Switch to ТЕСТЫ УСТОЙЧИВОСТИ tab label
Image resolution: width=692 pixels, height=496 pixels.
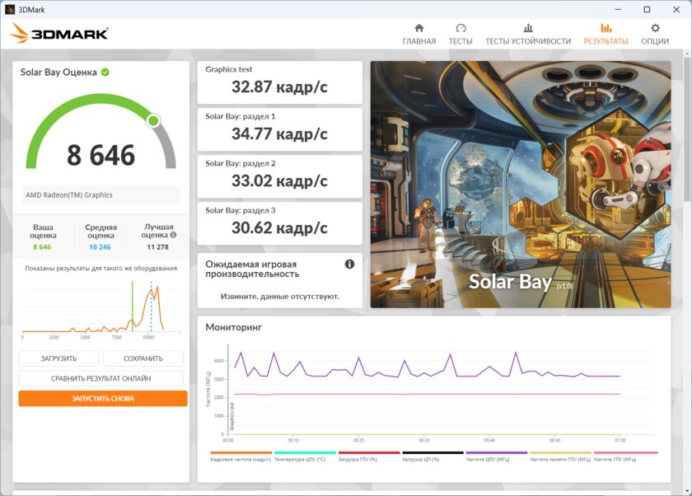[528, 41]
